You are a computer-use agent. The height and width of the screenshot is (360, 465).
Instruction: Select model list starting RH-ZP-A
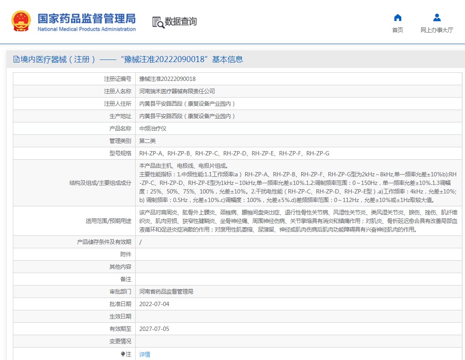[234, 153]
